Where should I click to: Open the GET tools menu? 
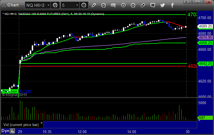[x=113, y=5]
